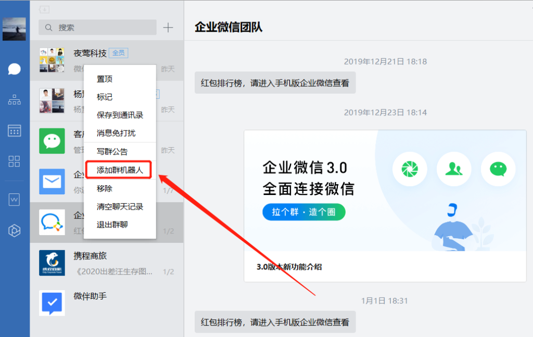Viewport: 533px width, 337px height.
Task: Click the plus icon beside the search box
Action: click(168, 28)
